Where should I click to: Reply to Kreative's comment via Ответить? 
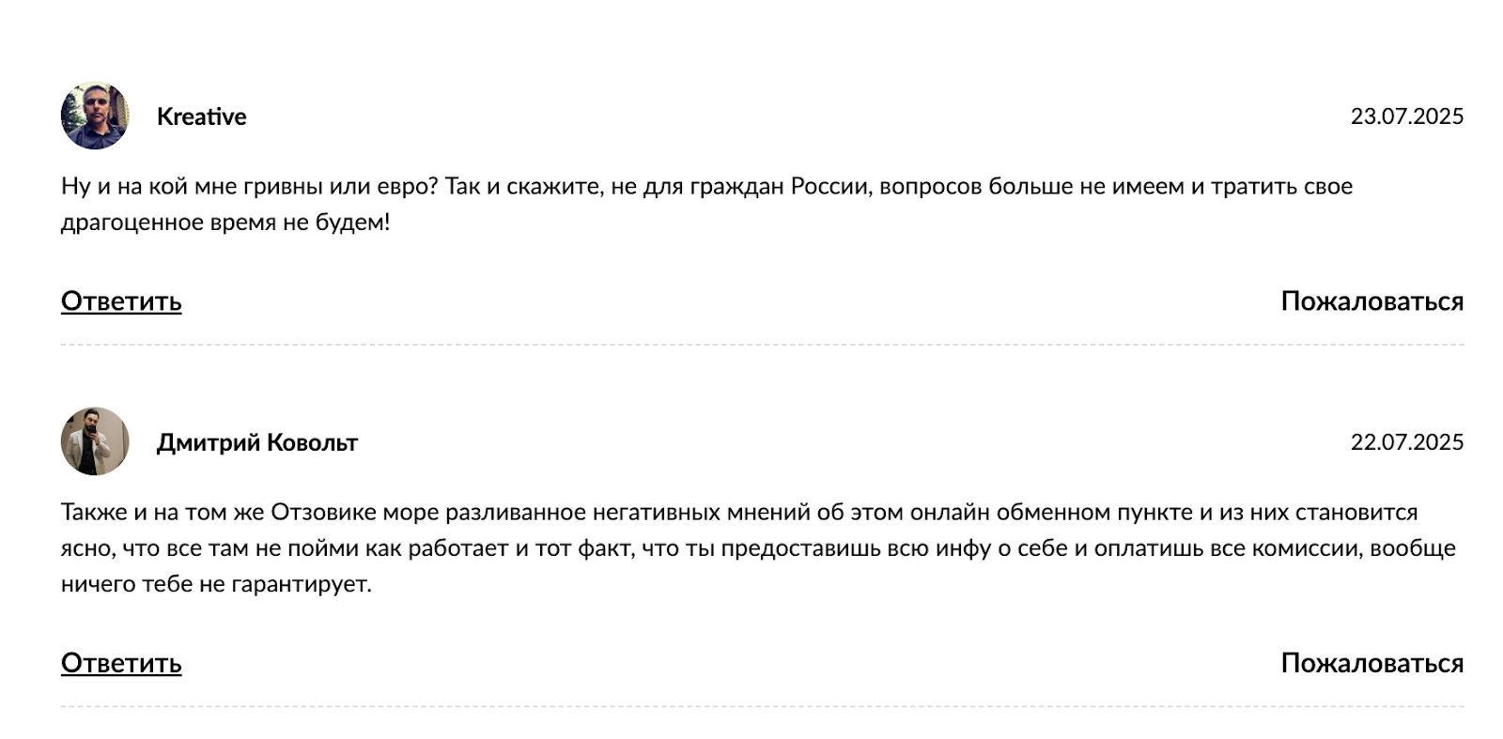coord(121,301)
